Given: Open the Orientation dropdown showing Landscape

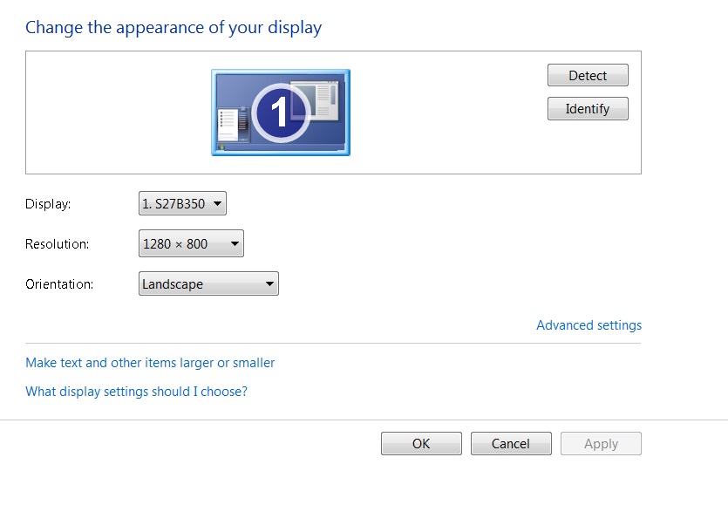Looking at the screenshot, I should [x=208, y=284].
